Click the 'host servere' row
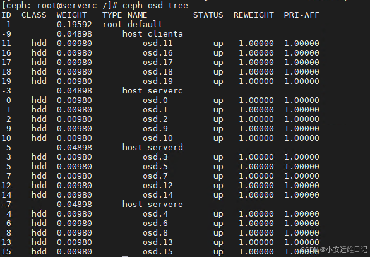 152,205
